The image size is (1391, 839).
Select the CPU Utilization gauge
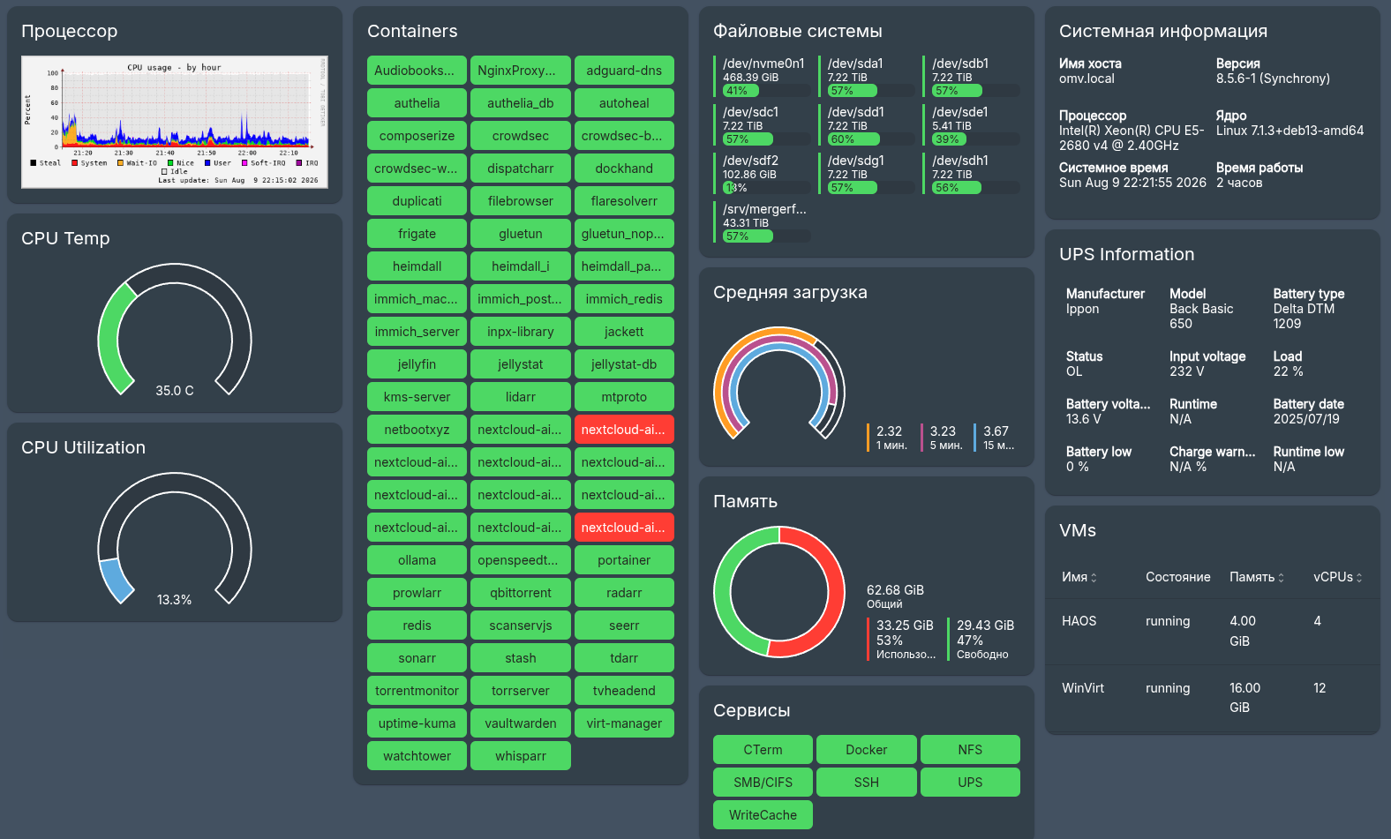click(175, 539)
